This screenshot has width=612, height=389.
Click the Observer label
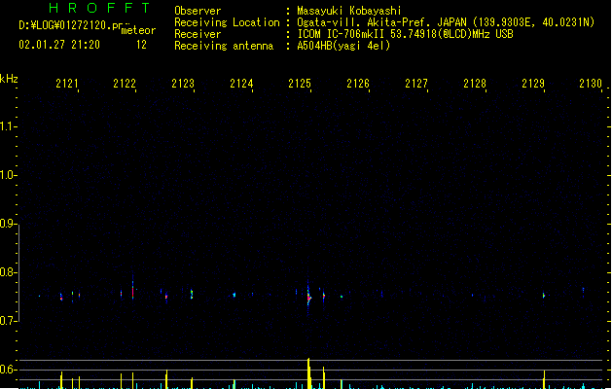(x=198, y=11)
